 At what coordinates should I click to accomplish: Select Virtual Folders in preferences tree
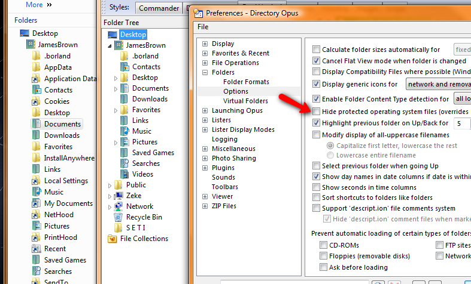[x=245, y=101]
